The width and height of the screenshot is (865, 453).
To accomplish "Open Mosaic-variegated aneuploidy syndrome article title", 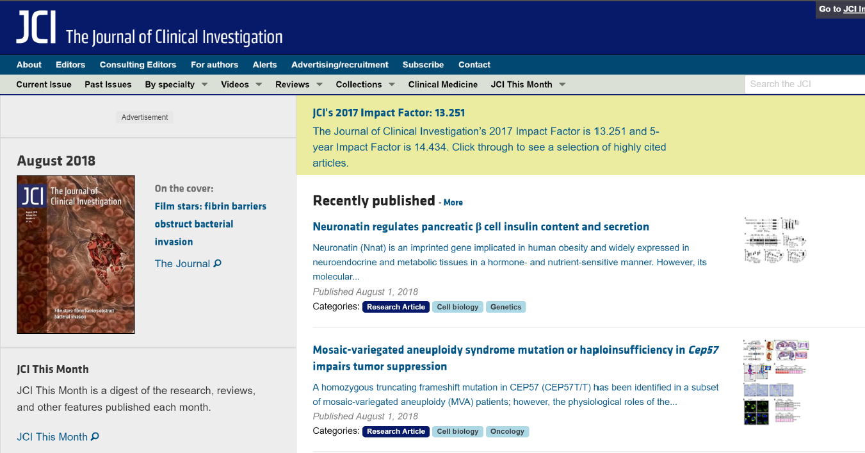I will coord(515,358).
